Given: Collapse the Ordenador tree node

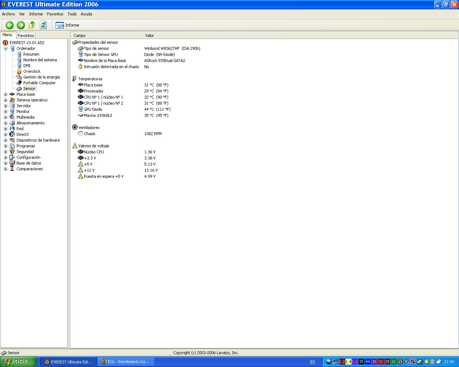Looking at the screenshot, I should point(5,48).
